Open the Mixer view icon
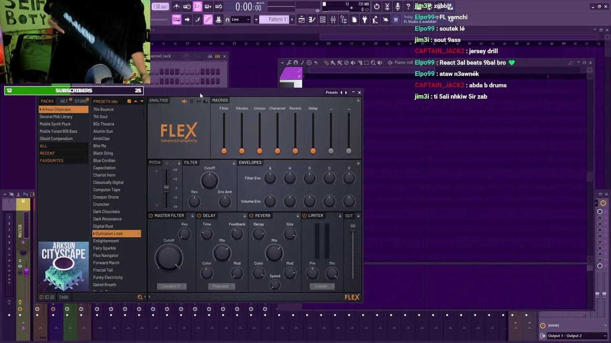The width and height of the screenshot is (611, 343). 333,20
